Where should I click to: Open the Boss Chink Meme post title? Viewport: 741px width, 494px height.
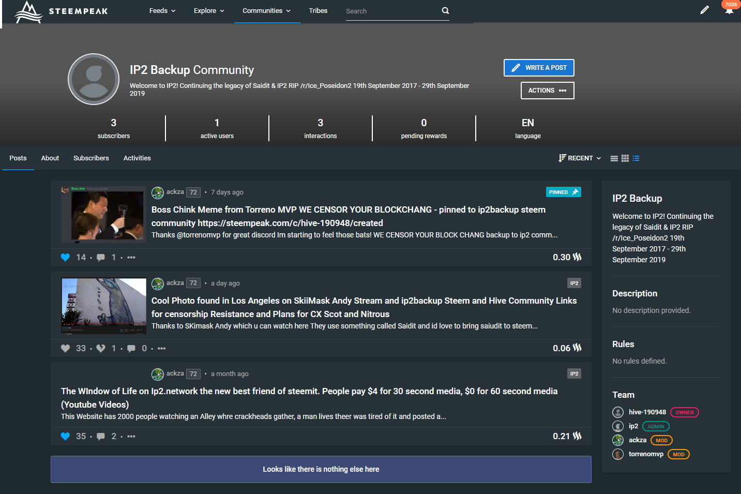coord(349,216)
